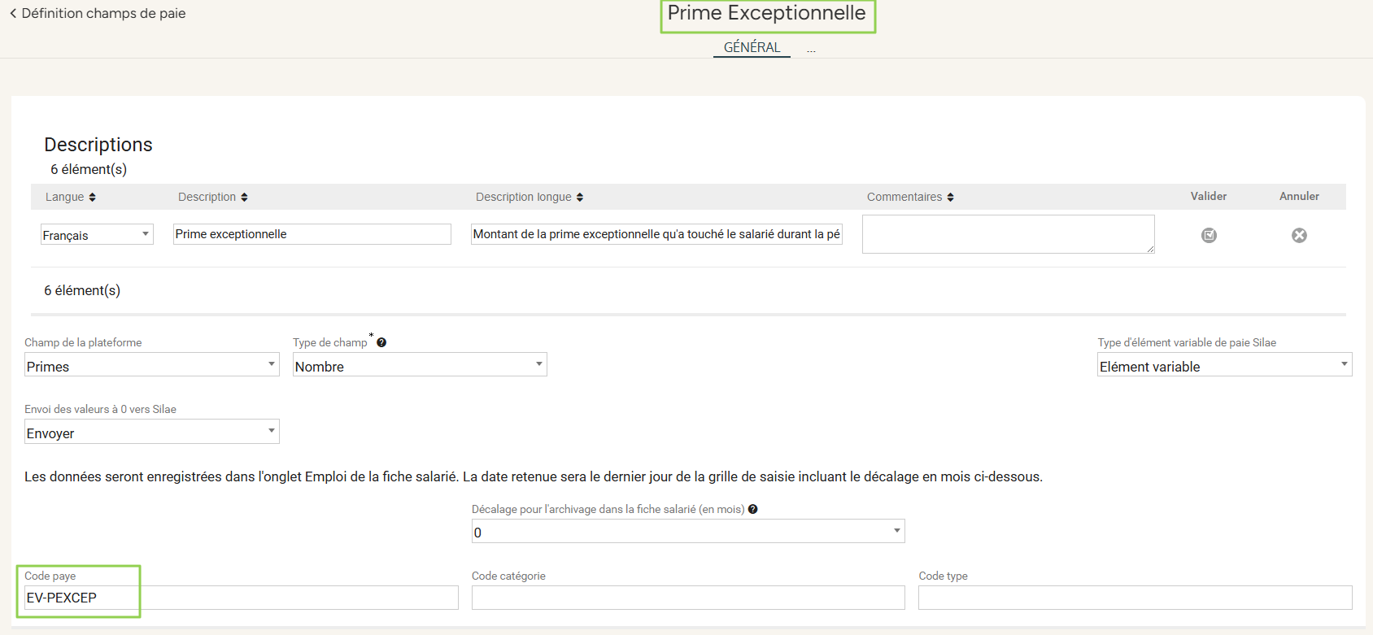
Task: Expand the Type de champ Nombre dropdown
Action: 420,365
